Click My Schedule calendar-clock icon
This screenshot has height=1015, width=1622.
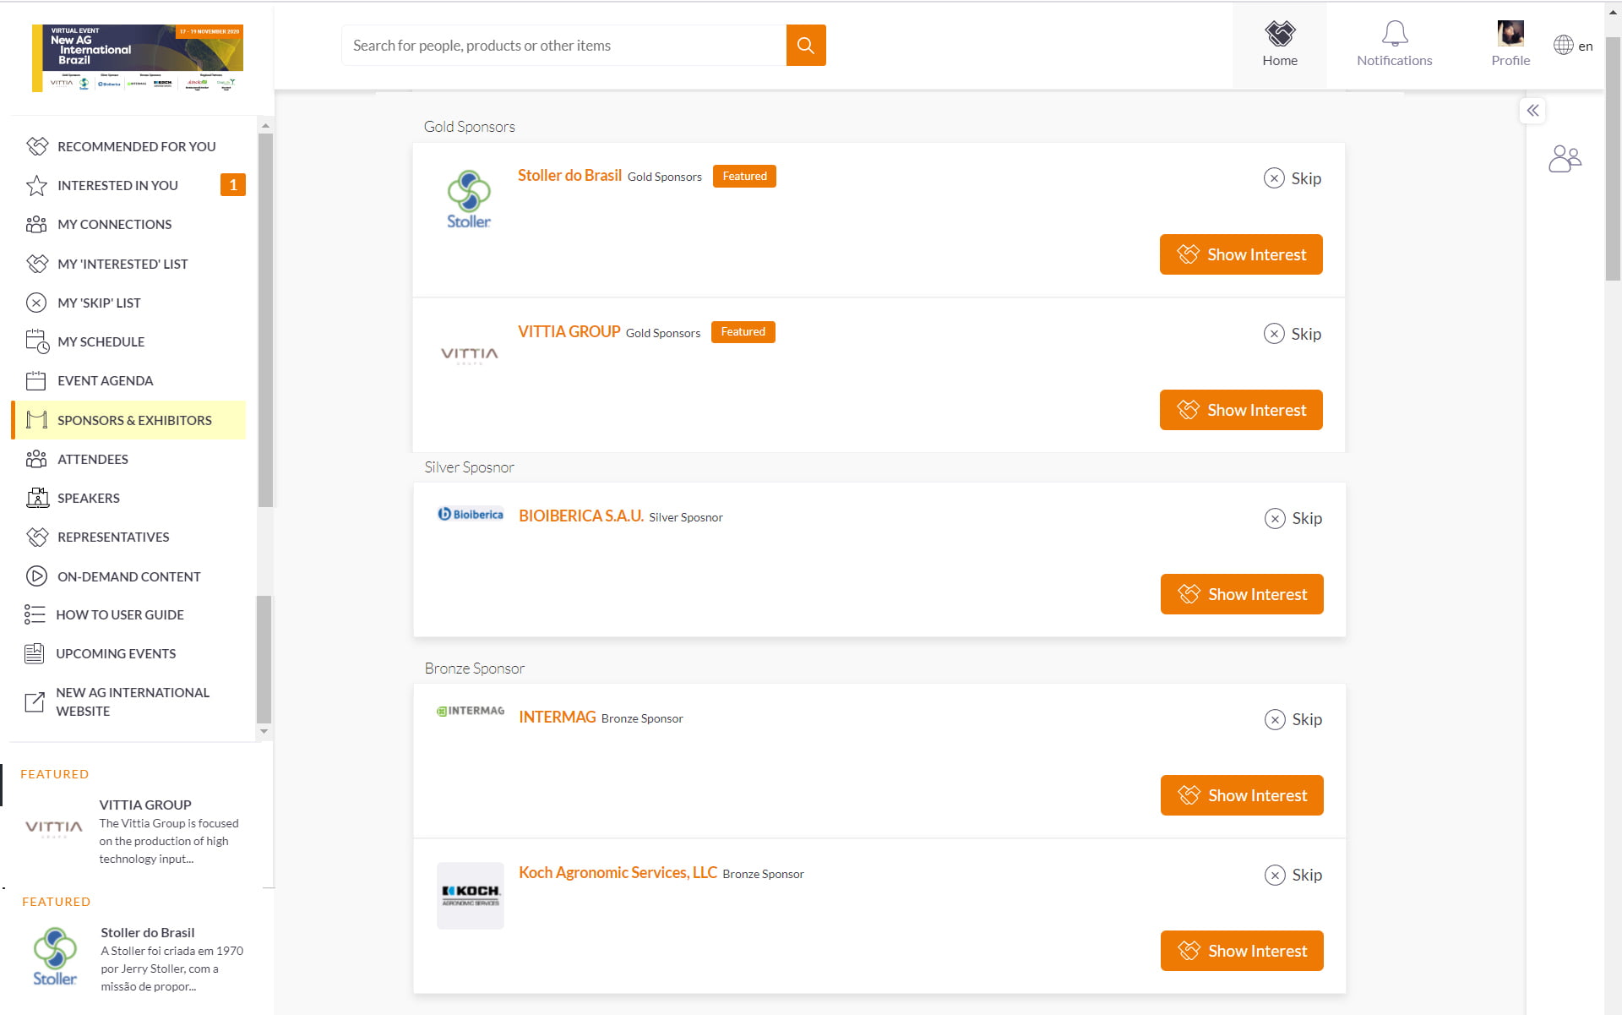(x=37, y=341)
